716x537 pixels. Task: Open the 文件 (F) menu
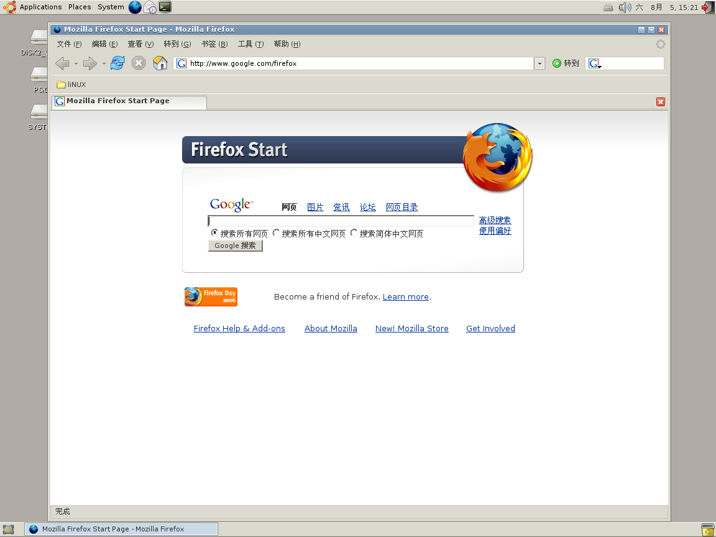click(x=69, y=44)
